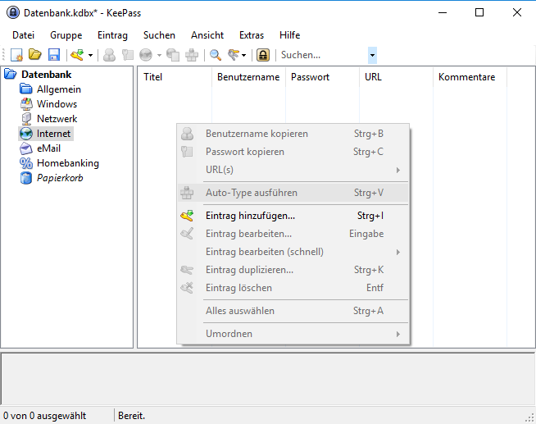
Task: Click the KeePass lock icon in title bar
Action: [x=13, y=12]
